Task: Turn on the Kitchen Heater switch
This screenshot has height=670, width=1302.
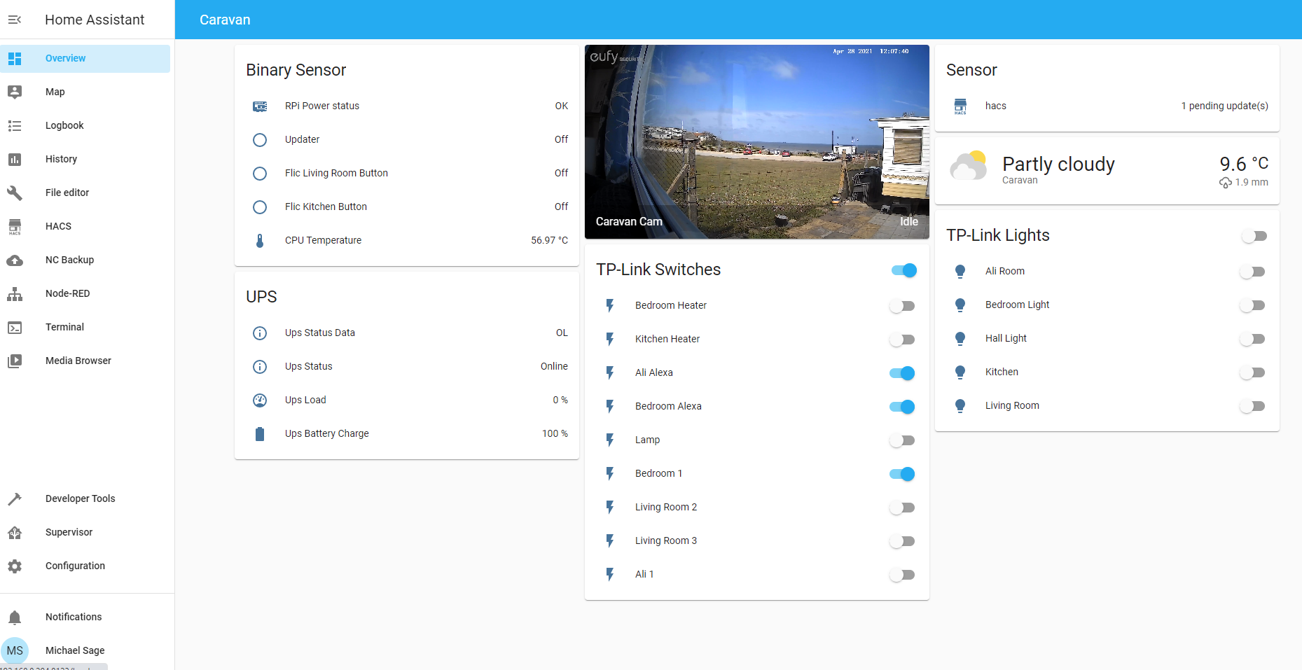Action: point(902,339)
